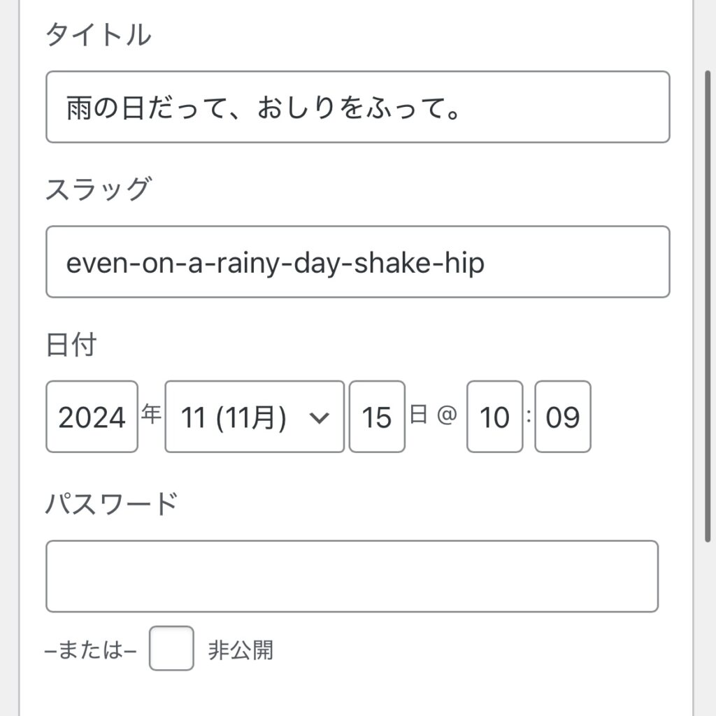Open the month dropdown showing 11 (11月)
The width and height of the screenshot is (716, 716).
[x=255, y=417]
